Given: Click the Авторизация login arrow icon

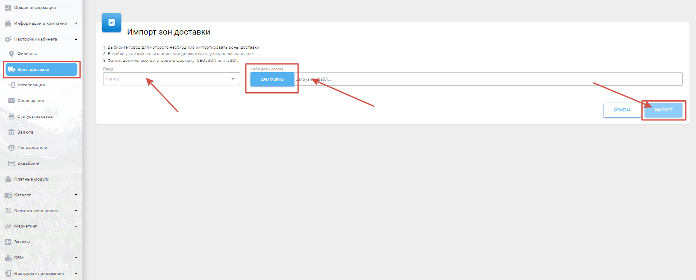Looking at the screenshot, I should [12, 85].
